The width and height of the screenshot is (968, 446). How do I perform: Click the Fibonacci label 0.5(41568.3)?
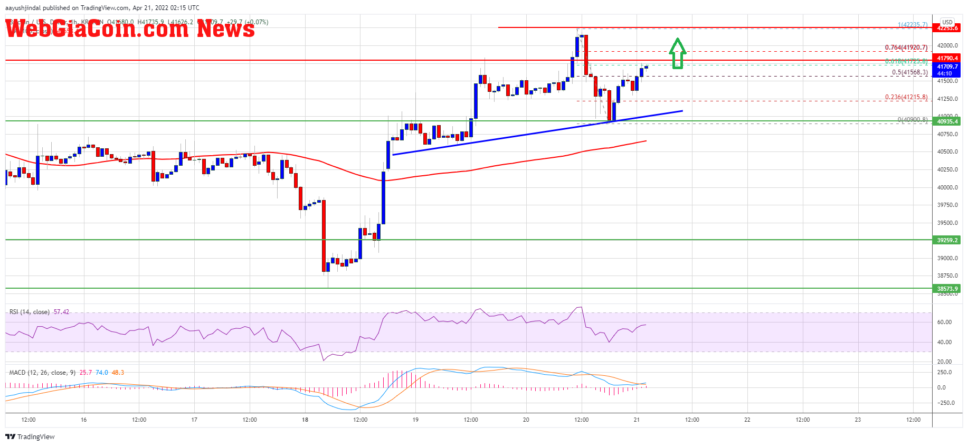tap(910, 72)
